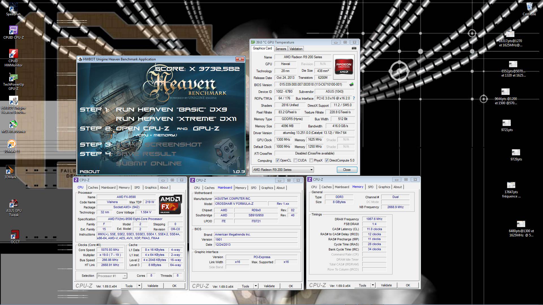Open OCCT desktop shortcut
This screenshot has height=305, width=543.
click(x=15, y=237)
